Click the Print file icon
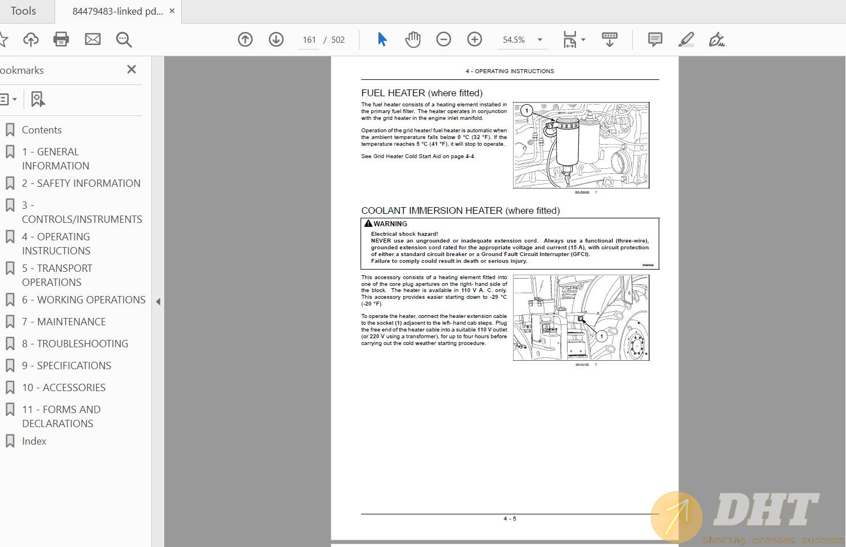Screen dimensions: 846x547 61,39
